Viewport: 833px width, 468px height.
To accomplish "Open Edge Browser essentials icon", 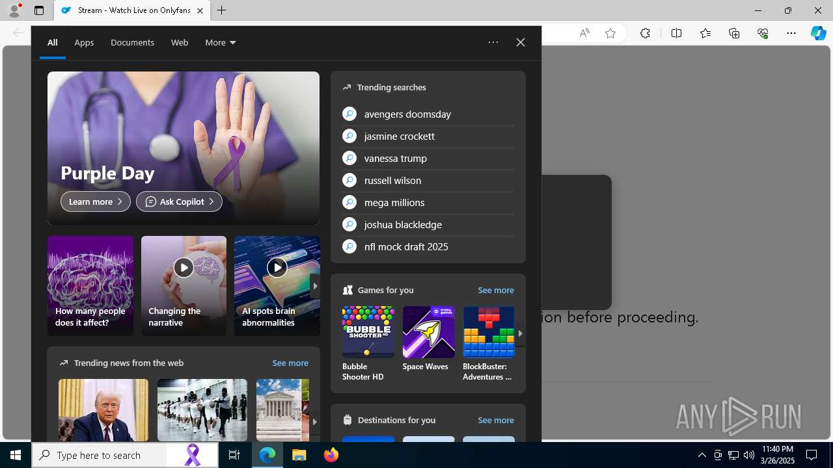I will coord(763,33).
